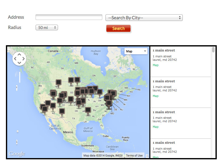Click the results list scrollbar
Screen dimensions: 223x164
point(213,50)
